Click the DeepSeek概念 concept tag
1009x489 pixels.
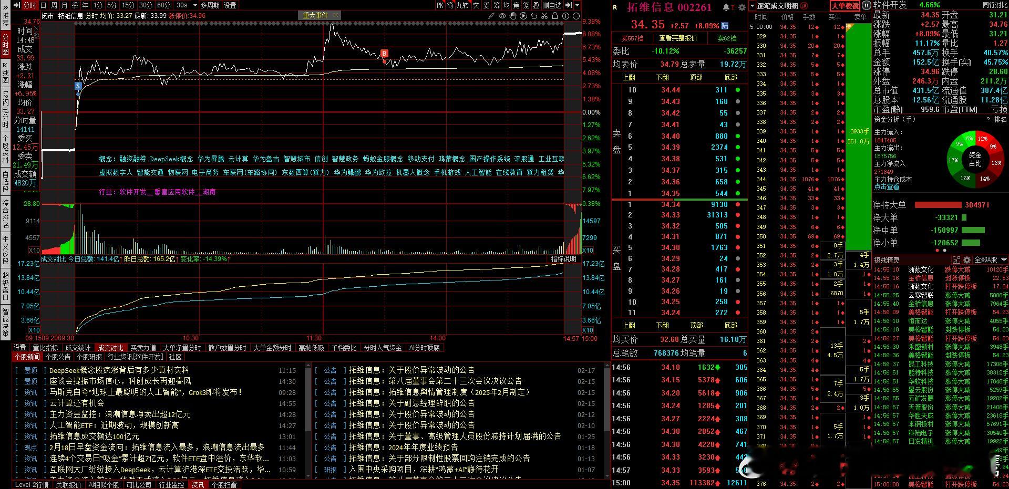coord(171,159)
